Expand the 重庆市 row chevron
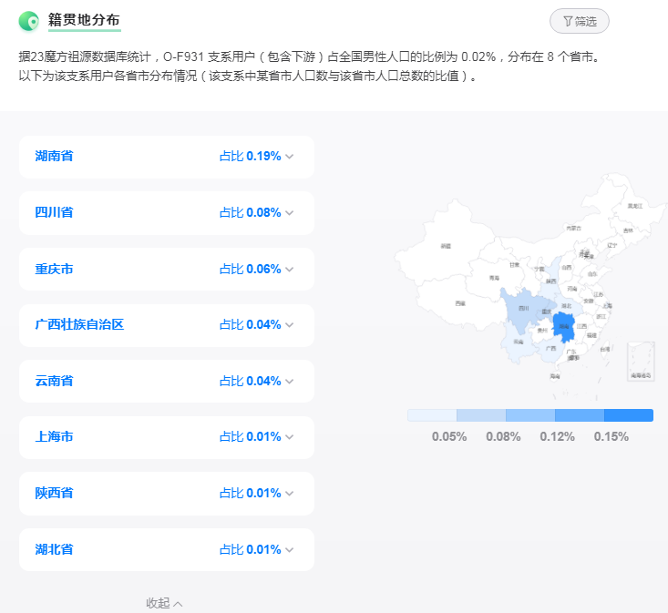The image size is (668, 613). (290, 270)
